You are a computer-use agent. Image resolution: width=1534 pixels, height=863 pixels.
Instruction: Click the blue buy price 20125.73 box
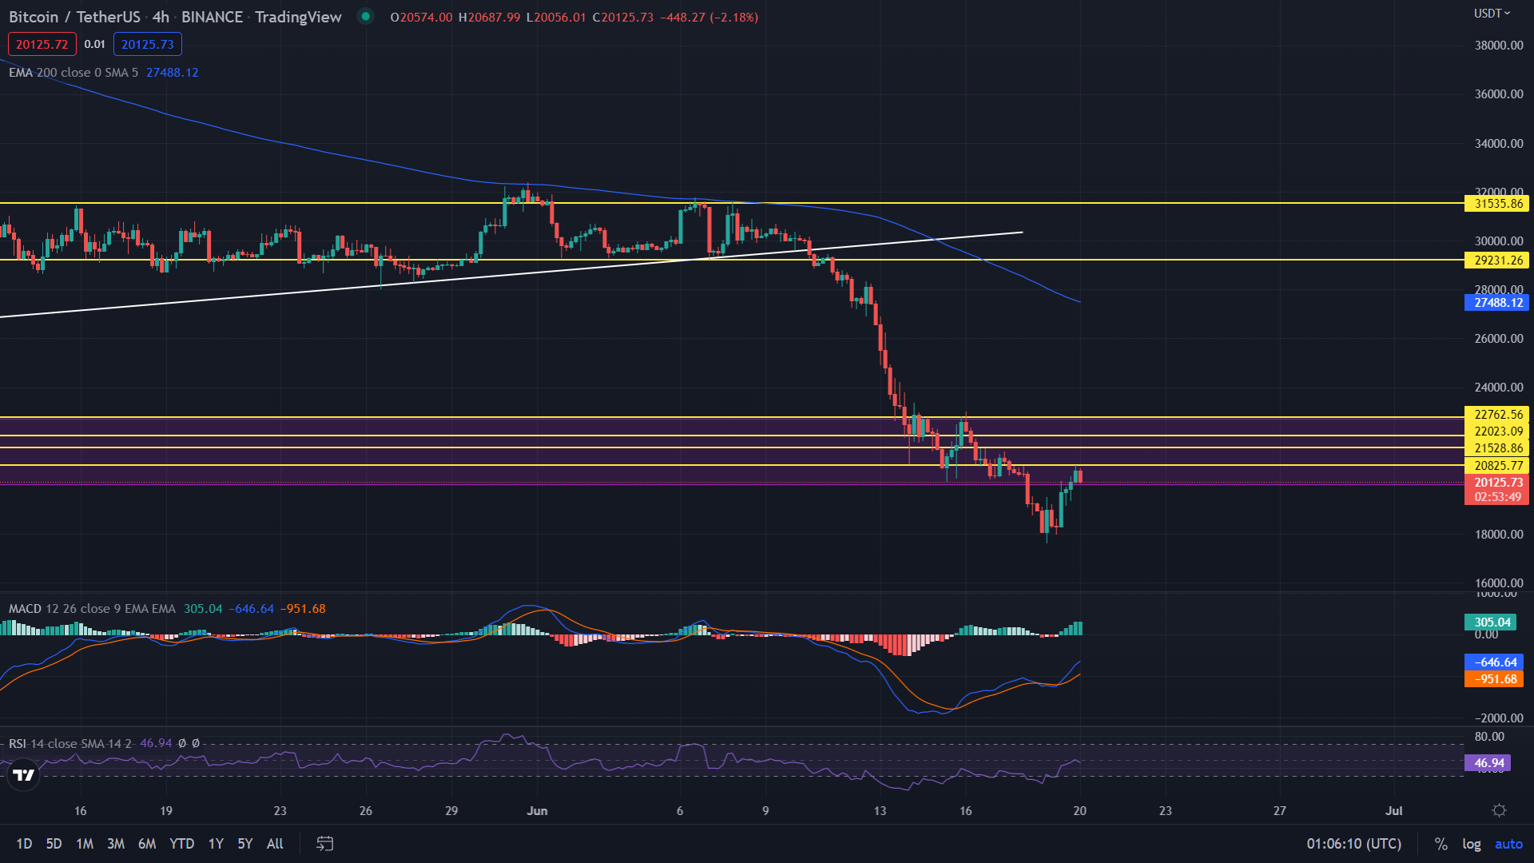(147, 44)
